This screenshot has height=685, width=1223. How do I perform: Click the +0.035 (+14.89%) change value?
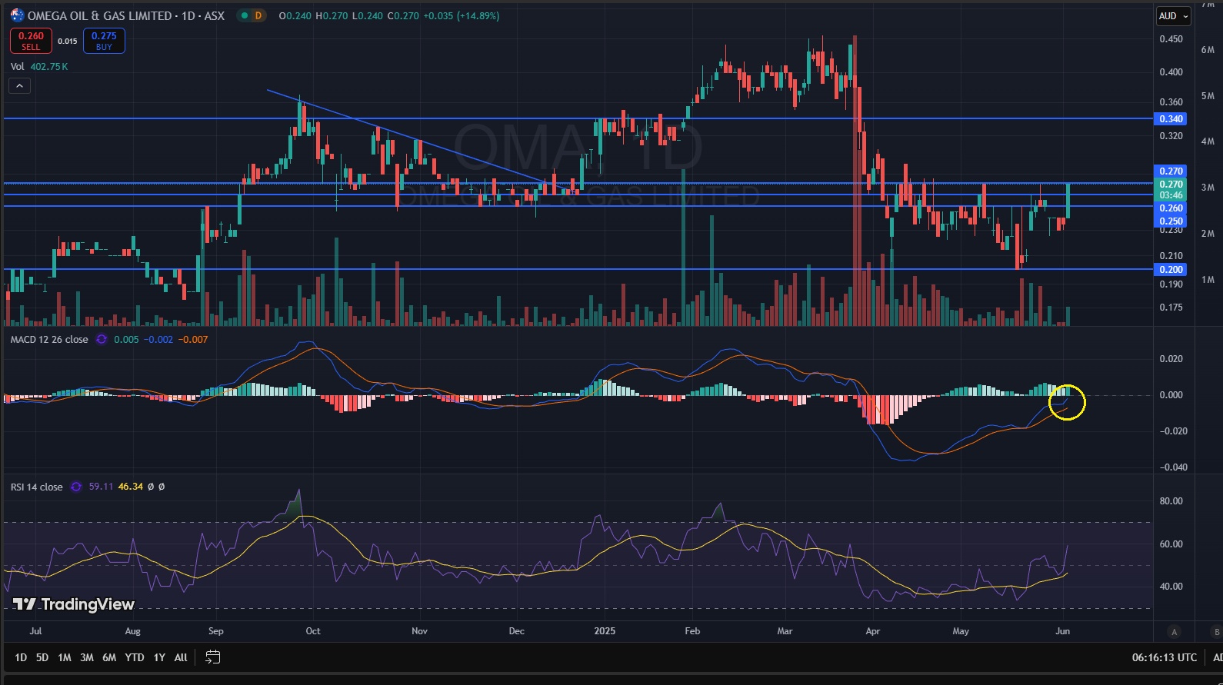pos(462,15)
